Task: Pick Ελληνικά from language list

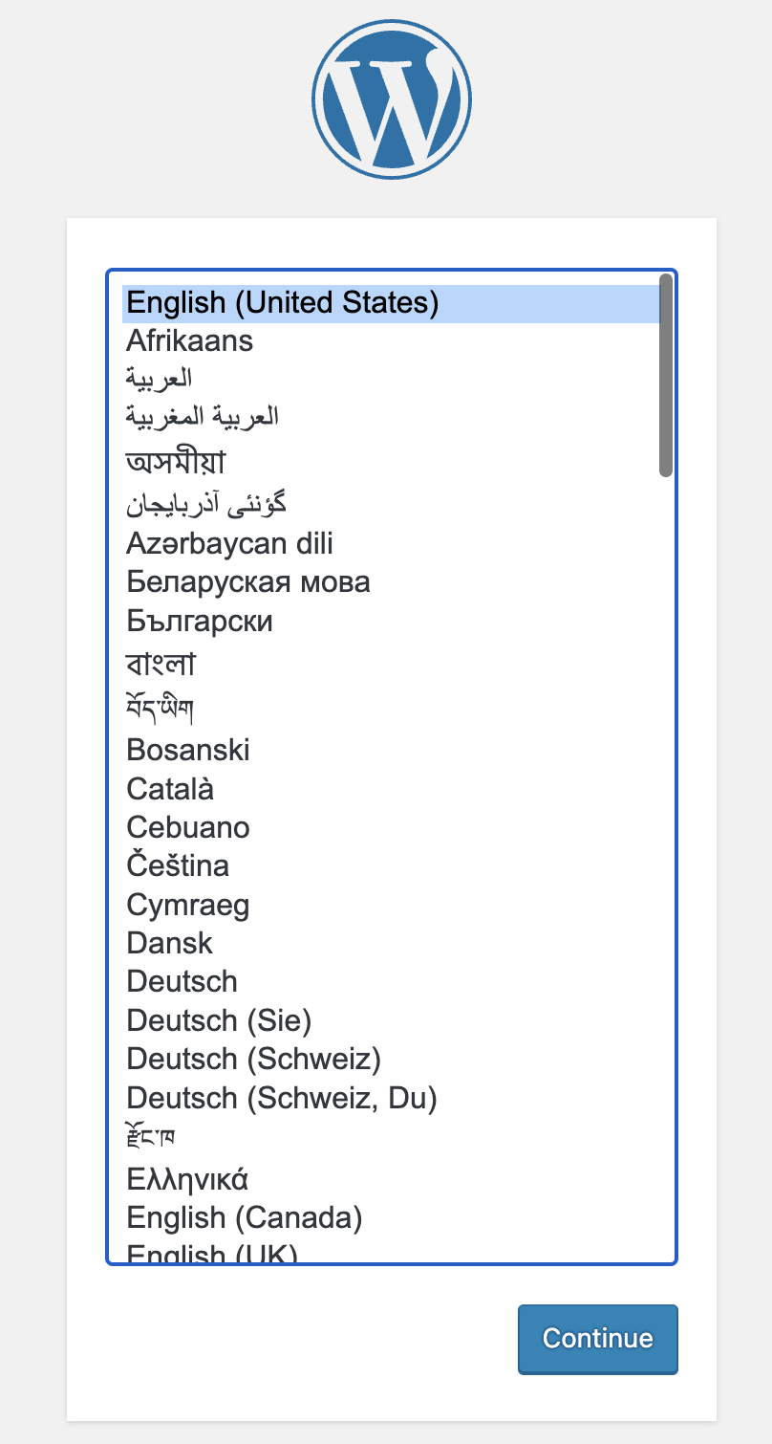Action: pyautogui.click(x=187, y=1180)
